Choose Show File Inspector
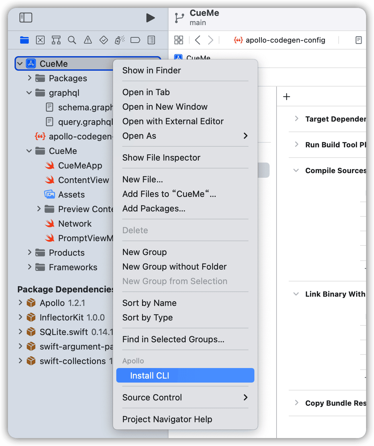Image resolution: width=374 pixels, height=446 pixels. pos(185,158)
